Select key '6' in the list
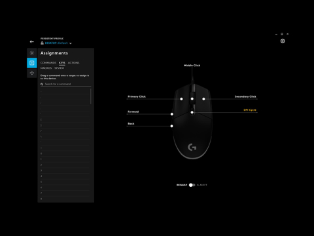314x236 pixels. [x=65, y=187]
